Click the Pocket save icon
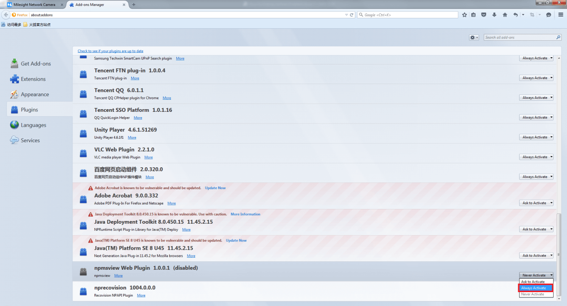This screenshot has width=567, height=306. (484, 15)
